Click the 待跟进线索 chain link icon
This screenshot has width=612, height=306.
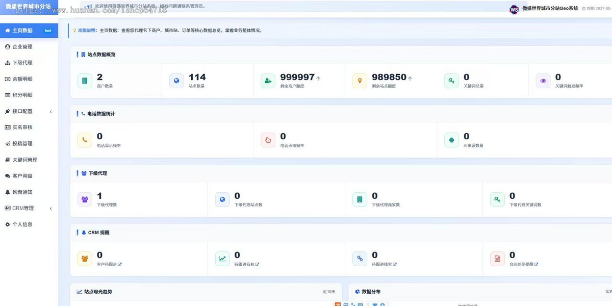[360, 259]
